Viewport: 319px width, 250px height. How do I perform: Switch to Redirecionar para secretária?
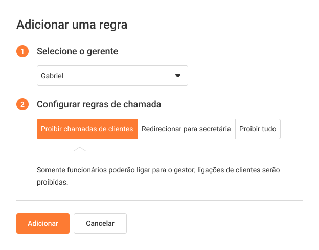[x=187, y=129]
